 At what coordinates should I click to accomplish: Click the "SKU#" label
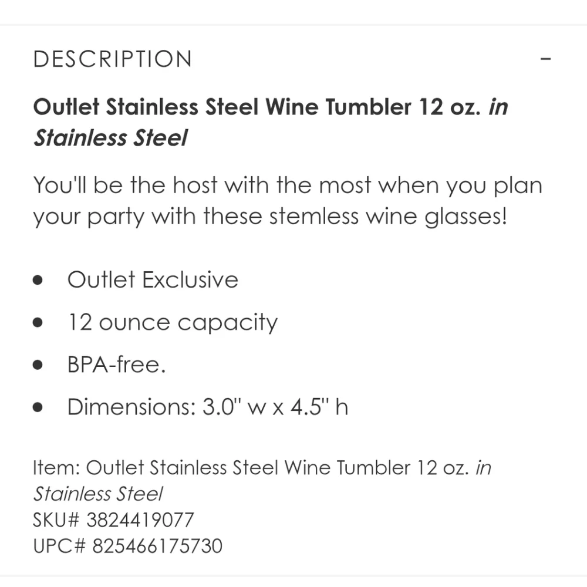tap(57, 519)
